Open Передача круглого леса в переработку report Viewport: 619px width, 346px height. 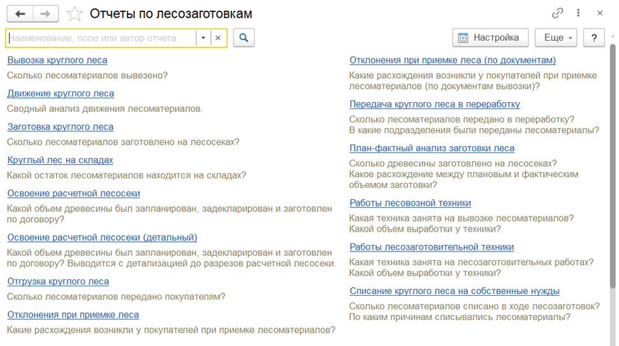(435, 104)
